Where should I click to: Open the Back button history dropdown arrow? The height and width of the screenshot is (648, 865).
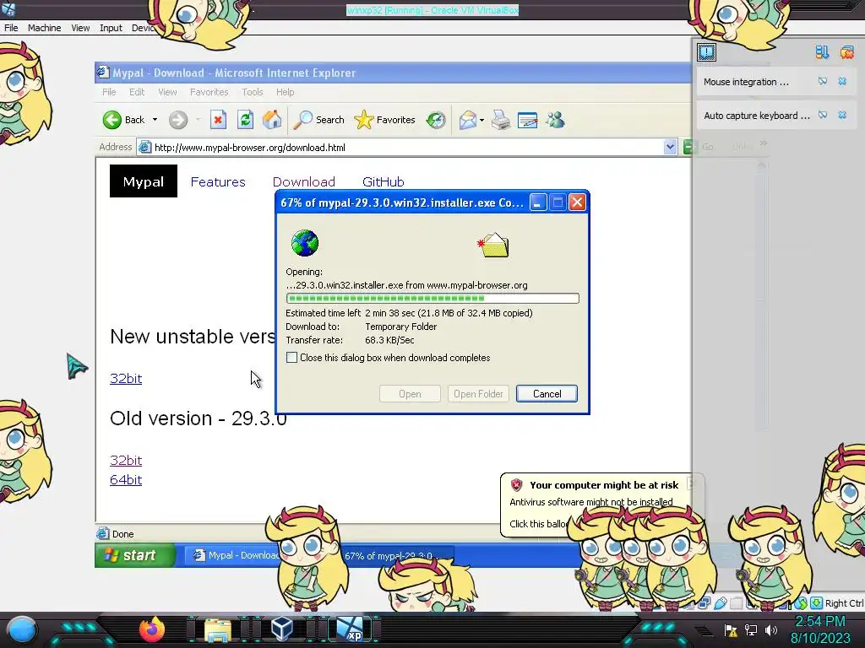155,120
